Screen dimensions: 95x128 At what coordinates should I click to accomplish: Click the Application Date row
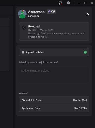(54, 108)
